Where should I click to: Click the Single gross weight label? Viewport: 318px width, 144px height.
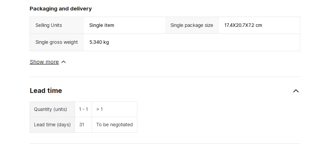[x=57, y=42]
